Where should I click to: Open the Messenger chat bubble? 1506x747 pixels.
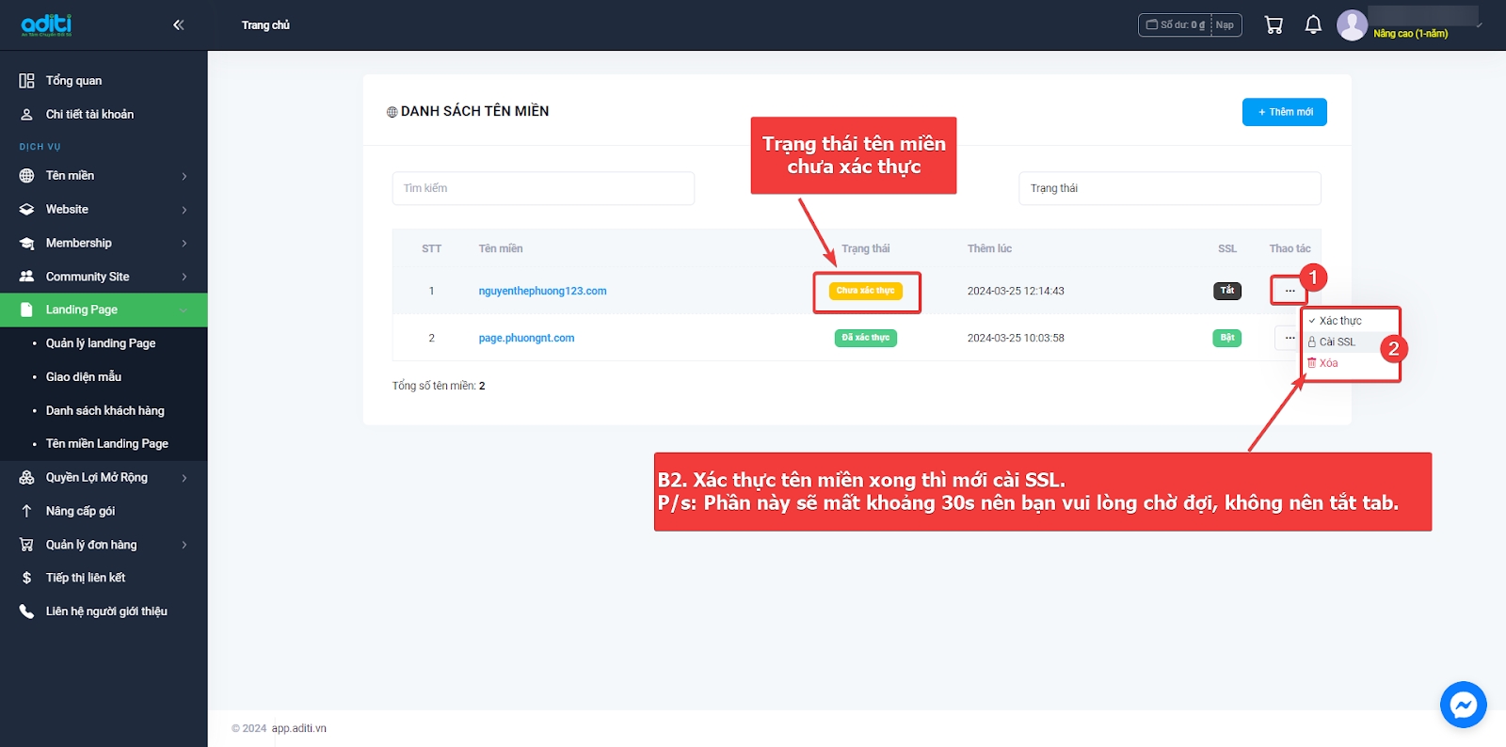1463,705
